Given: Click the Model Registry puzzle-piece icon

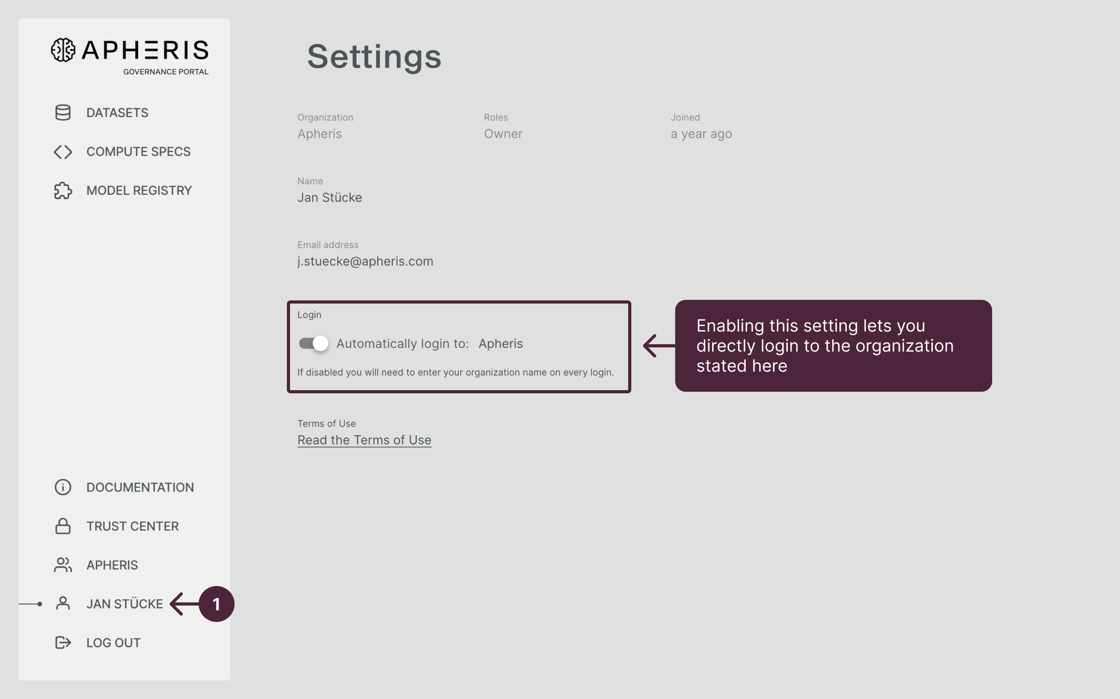Looking at the screenshot, I should coord(63,191).
